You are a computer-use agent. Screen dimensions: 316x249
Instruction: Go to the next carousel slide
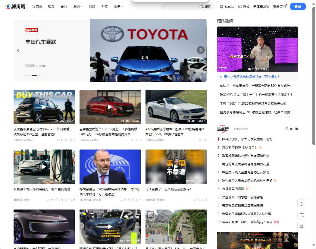coord(201,50)
